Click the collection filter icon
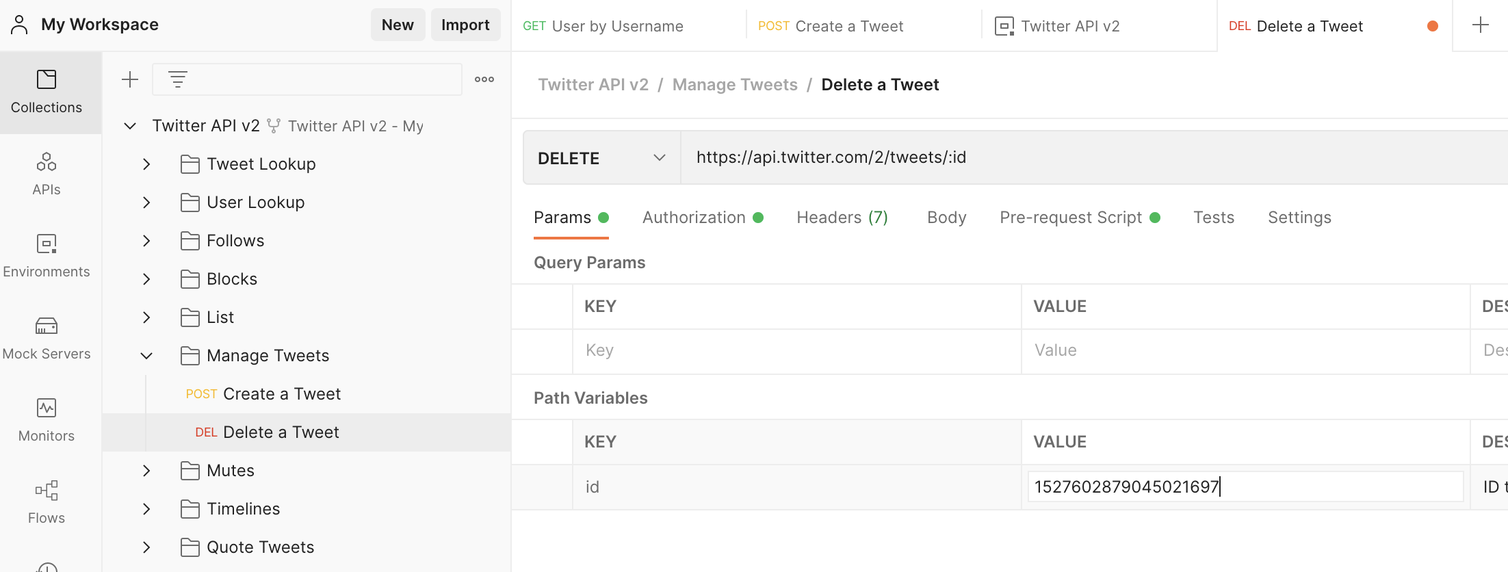1508x572 pixels. [178, 79]
